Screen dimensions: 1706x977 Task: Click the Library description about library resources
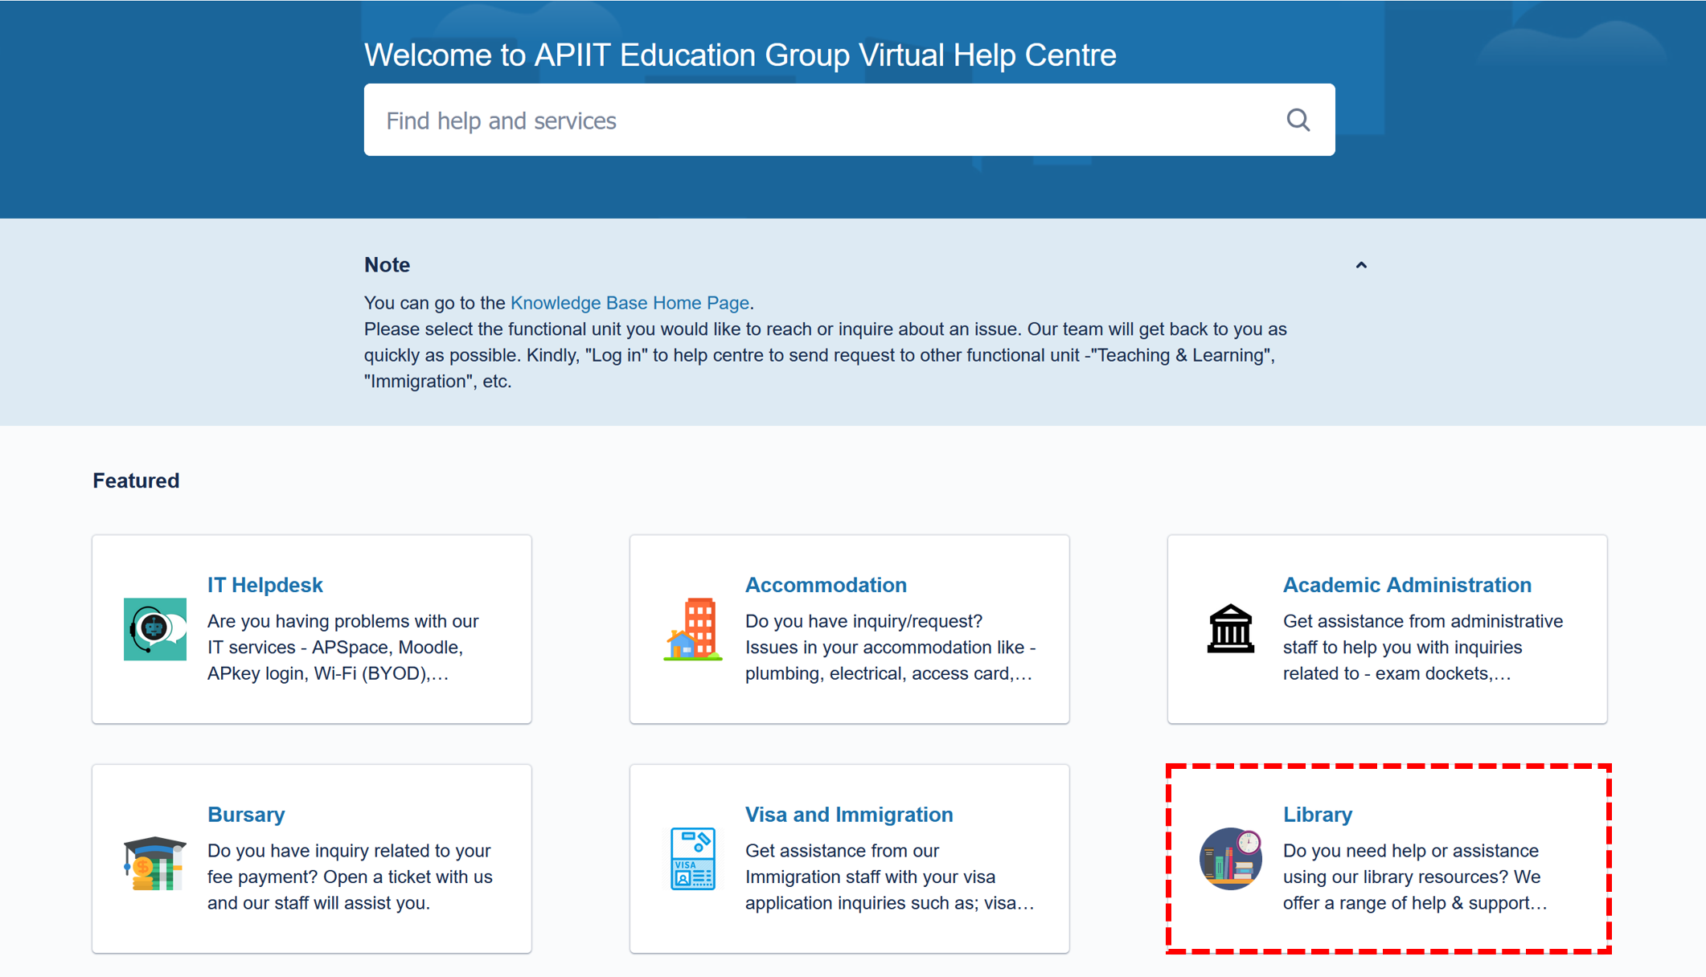1415,877
